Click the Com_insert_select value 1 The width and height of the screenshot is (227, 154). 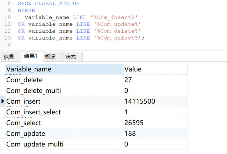tap(155, 112)
